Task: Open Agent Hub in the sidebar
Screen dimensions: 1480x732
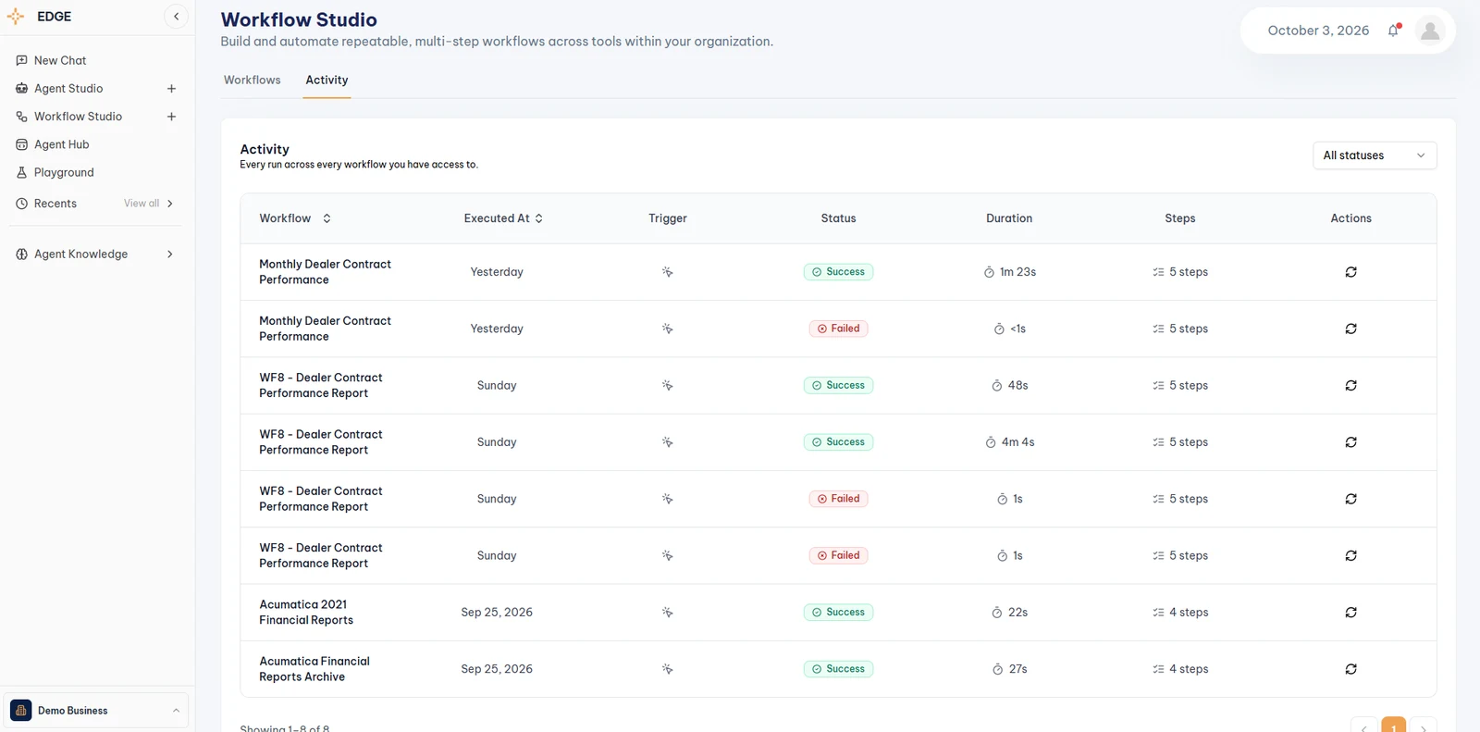Action: click(x=62, y=144)
